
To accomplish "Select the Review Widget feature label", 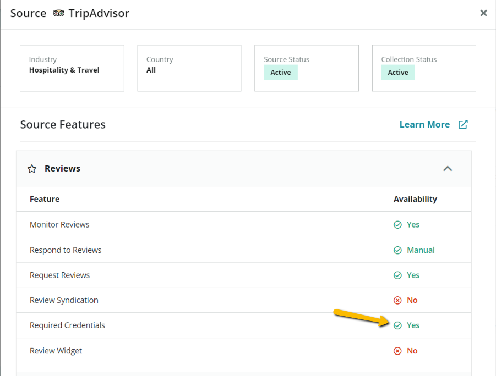I will [x=56, y=351].
